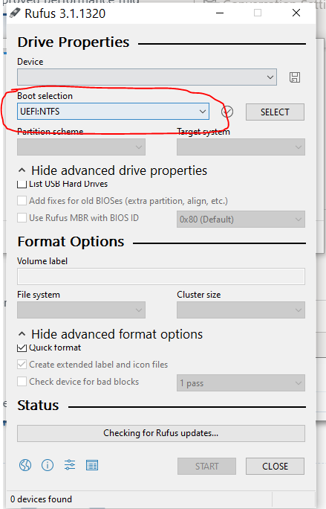This screenshot has width=326, height=509.
Task: Open language selection globe icon
Action: point(25,465)
